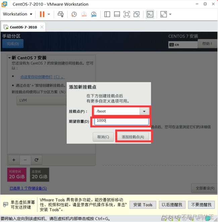This screenshot has height=222, width=218.
Task: Open the console view icon
Action: (x=150, y=14)
